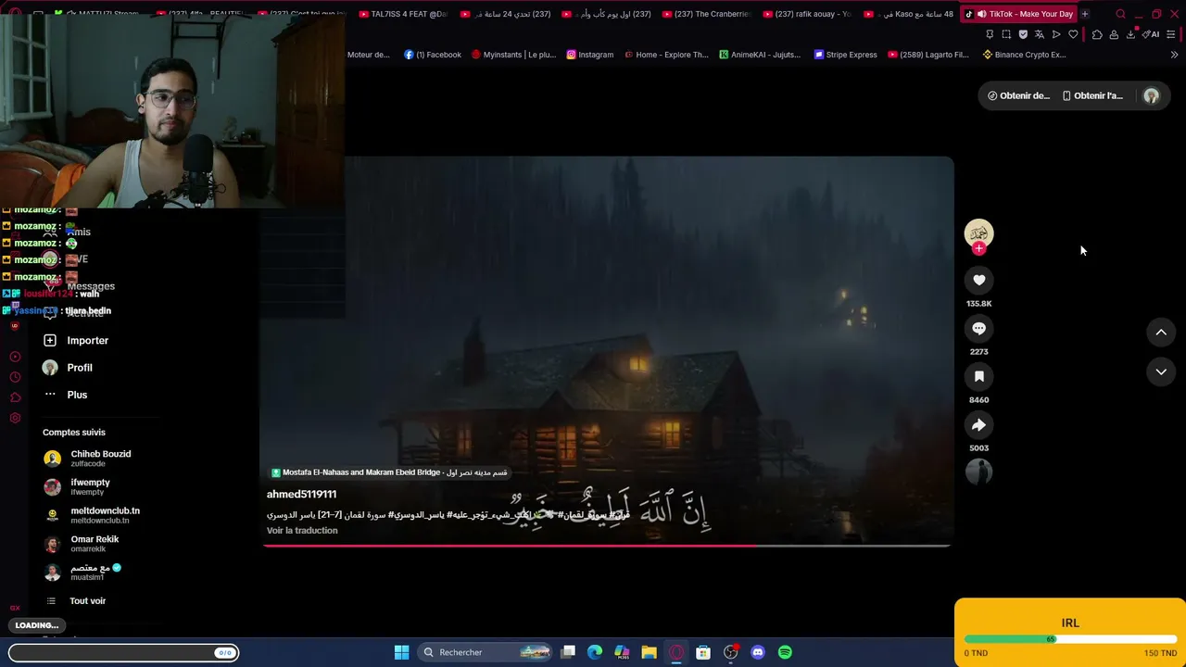The height and width of the screenshot is (667, 1186).
Task: Switch to the TAL7ISS 4 FEAT browser tab
Action: [x=404, y=14]
